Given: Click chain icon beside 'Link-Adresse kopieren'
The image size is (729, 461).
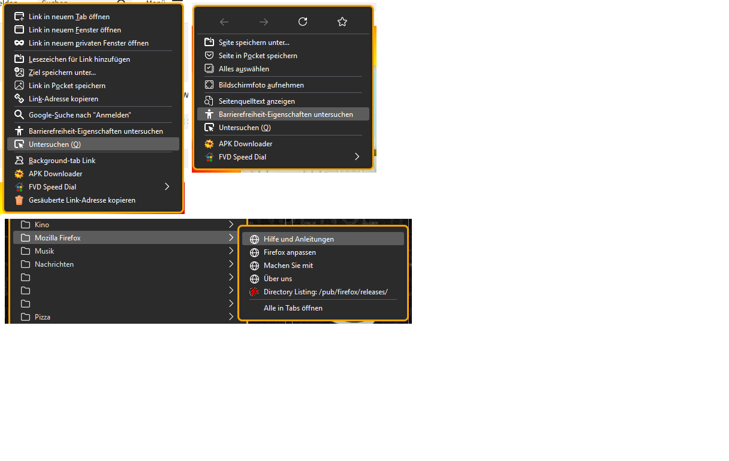Looking at the screenshot, I should 19,99.
